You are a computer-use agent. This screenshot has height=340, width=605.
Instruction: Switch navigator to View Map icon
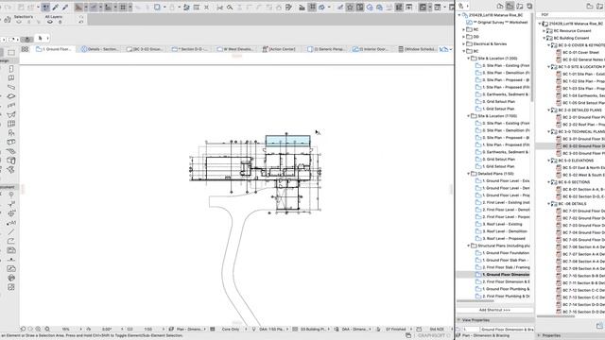510,7
